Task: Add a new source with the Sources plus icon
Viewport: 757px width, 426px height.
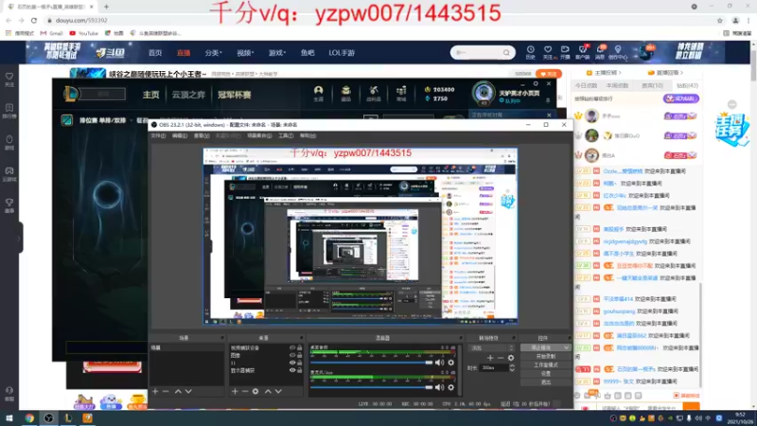Action: coord(235,391)
